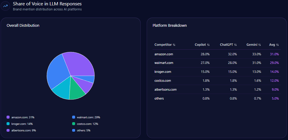Click the Overall Distribution panel heading
This screenshot has height=140, width=288.
23,26
